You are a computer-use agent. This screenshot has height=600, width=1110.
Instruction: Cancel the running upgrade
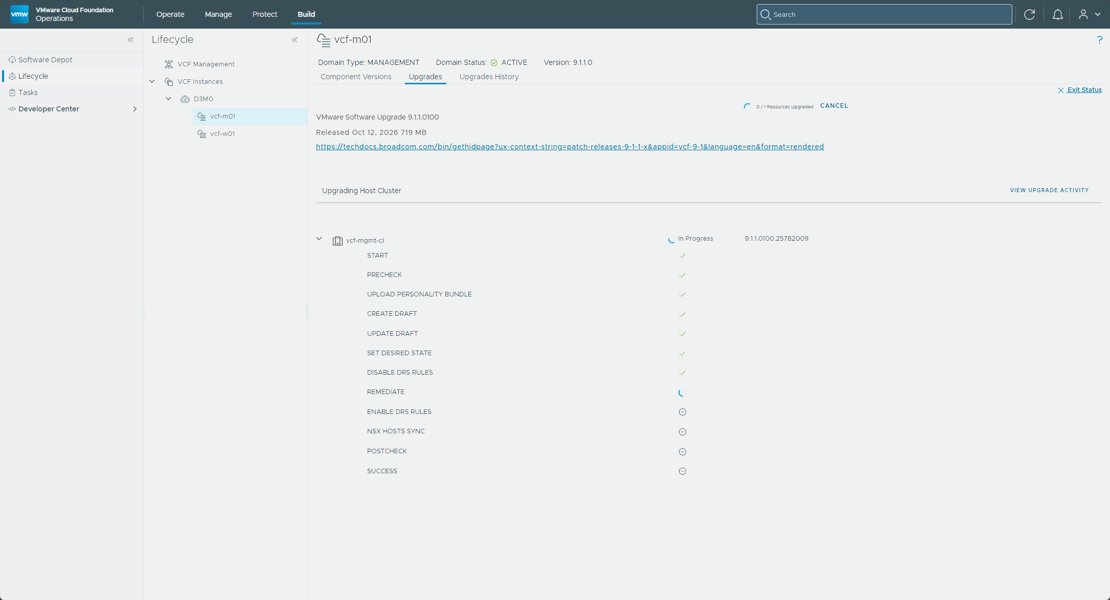point(834,106)
